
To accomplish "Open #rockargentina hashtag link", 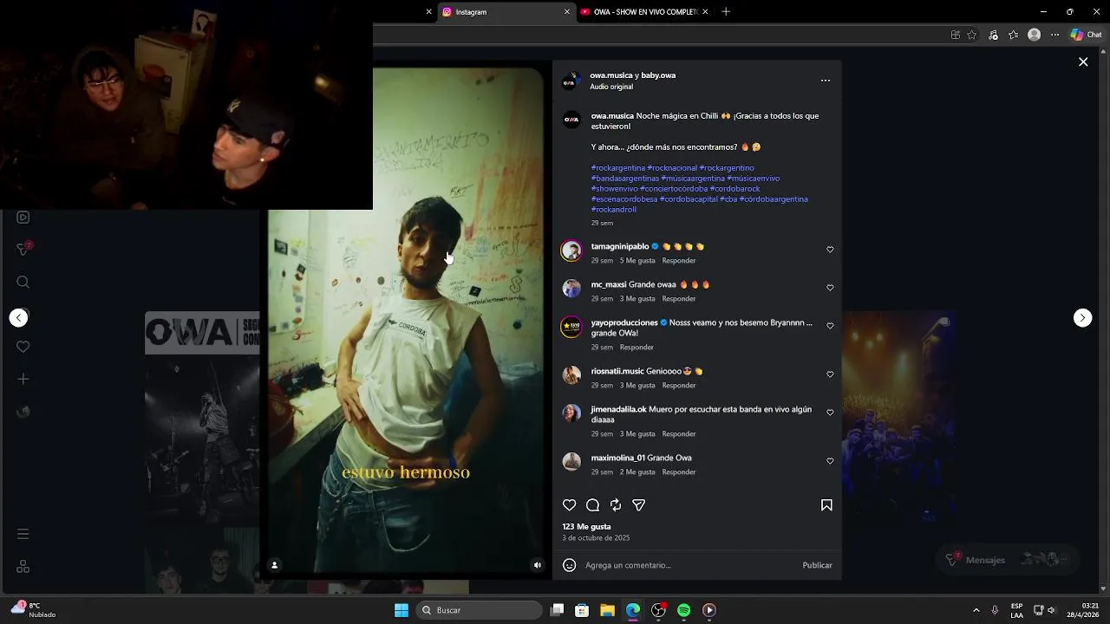I will coord(618,168).
